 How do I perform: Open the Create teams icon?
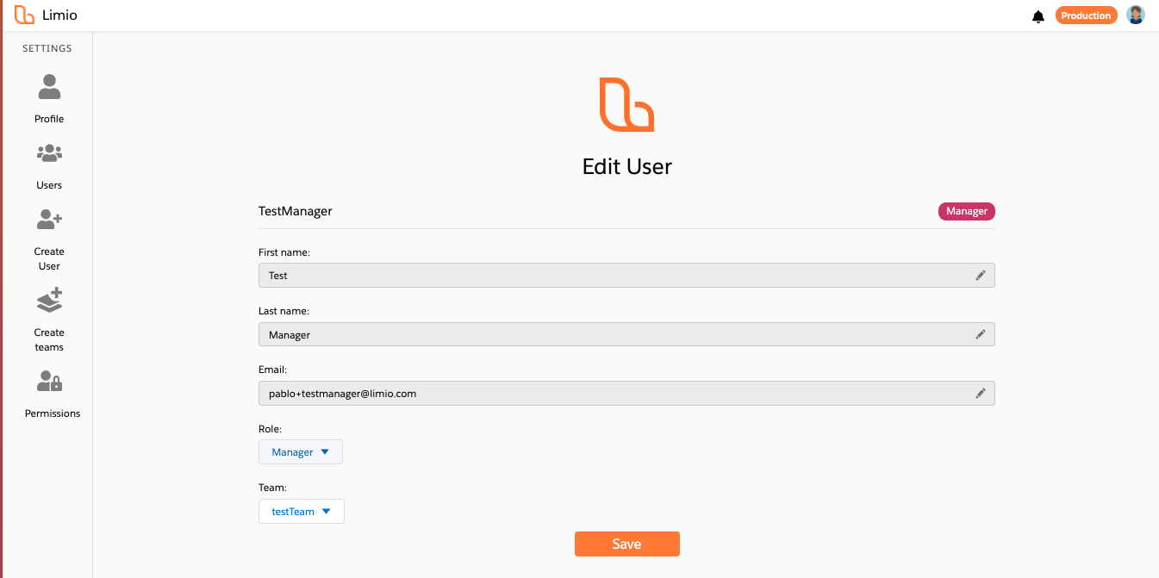(x=49, y=301)
